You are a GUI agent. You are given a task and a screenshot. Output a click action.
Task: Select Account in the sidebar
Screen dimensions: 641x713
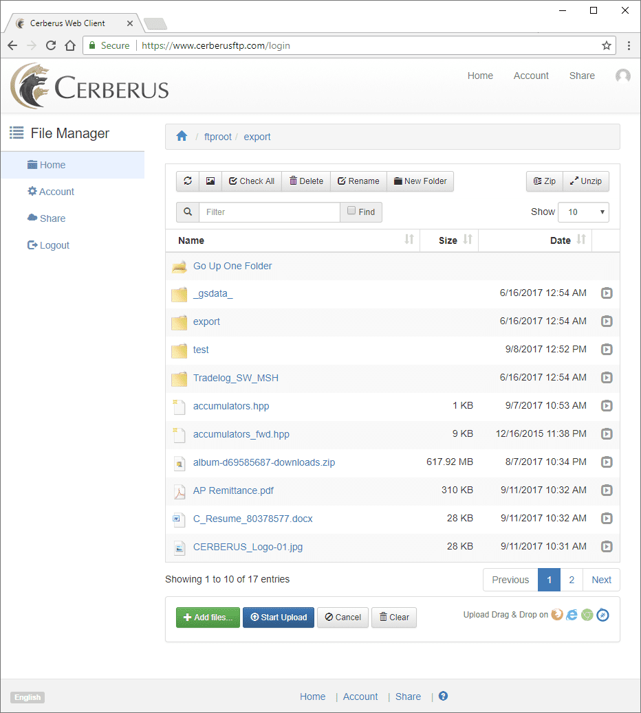click(50, 192)
